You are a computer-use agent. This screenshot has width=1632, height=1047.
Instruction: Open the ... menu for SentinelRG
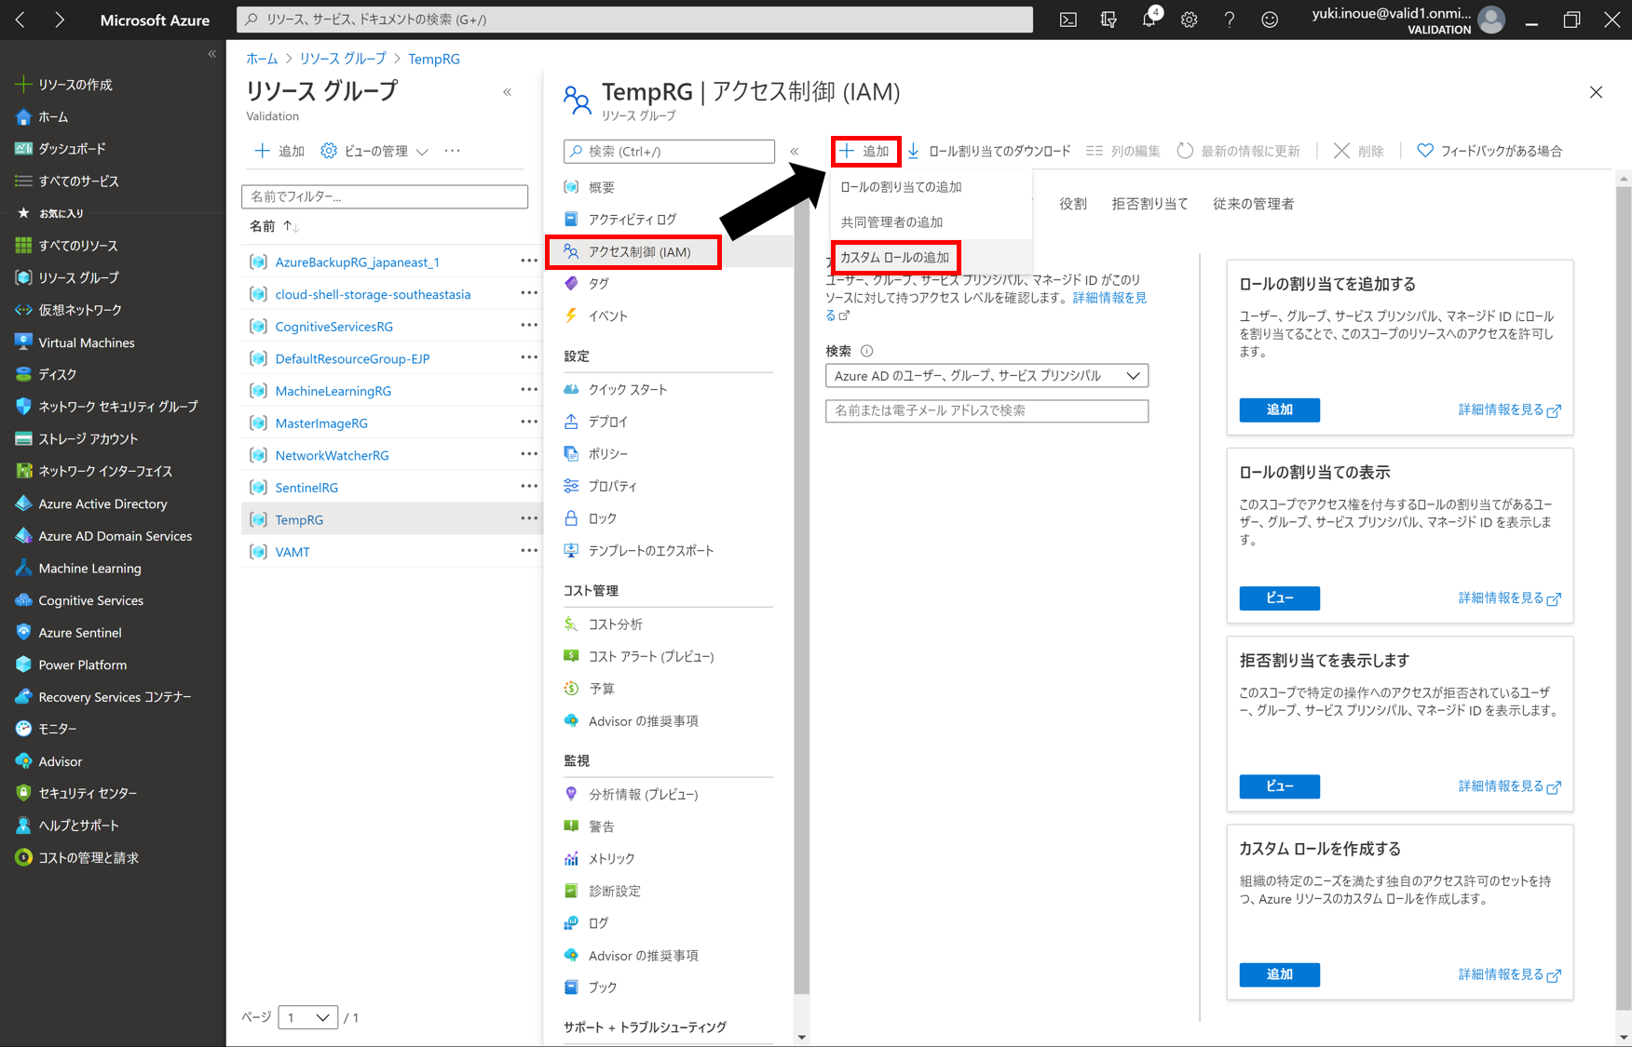tap(529, 487)
